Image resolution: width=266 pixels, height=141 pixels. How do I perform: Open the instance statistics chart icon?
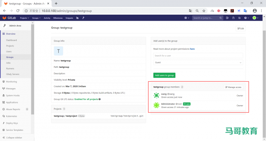tap(77, 18)
